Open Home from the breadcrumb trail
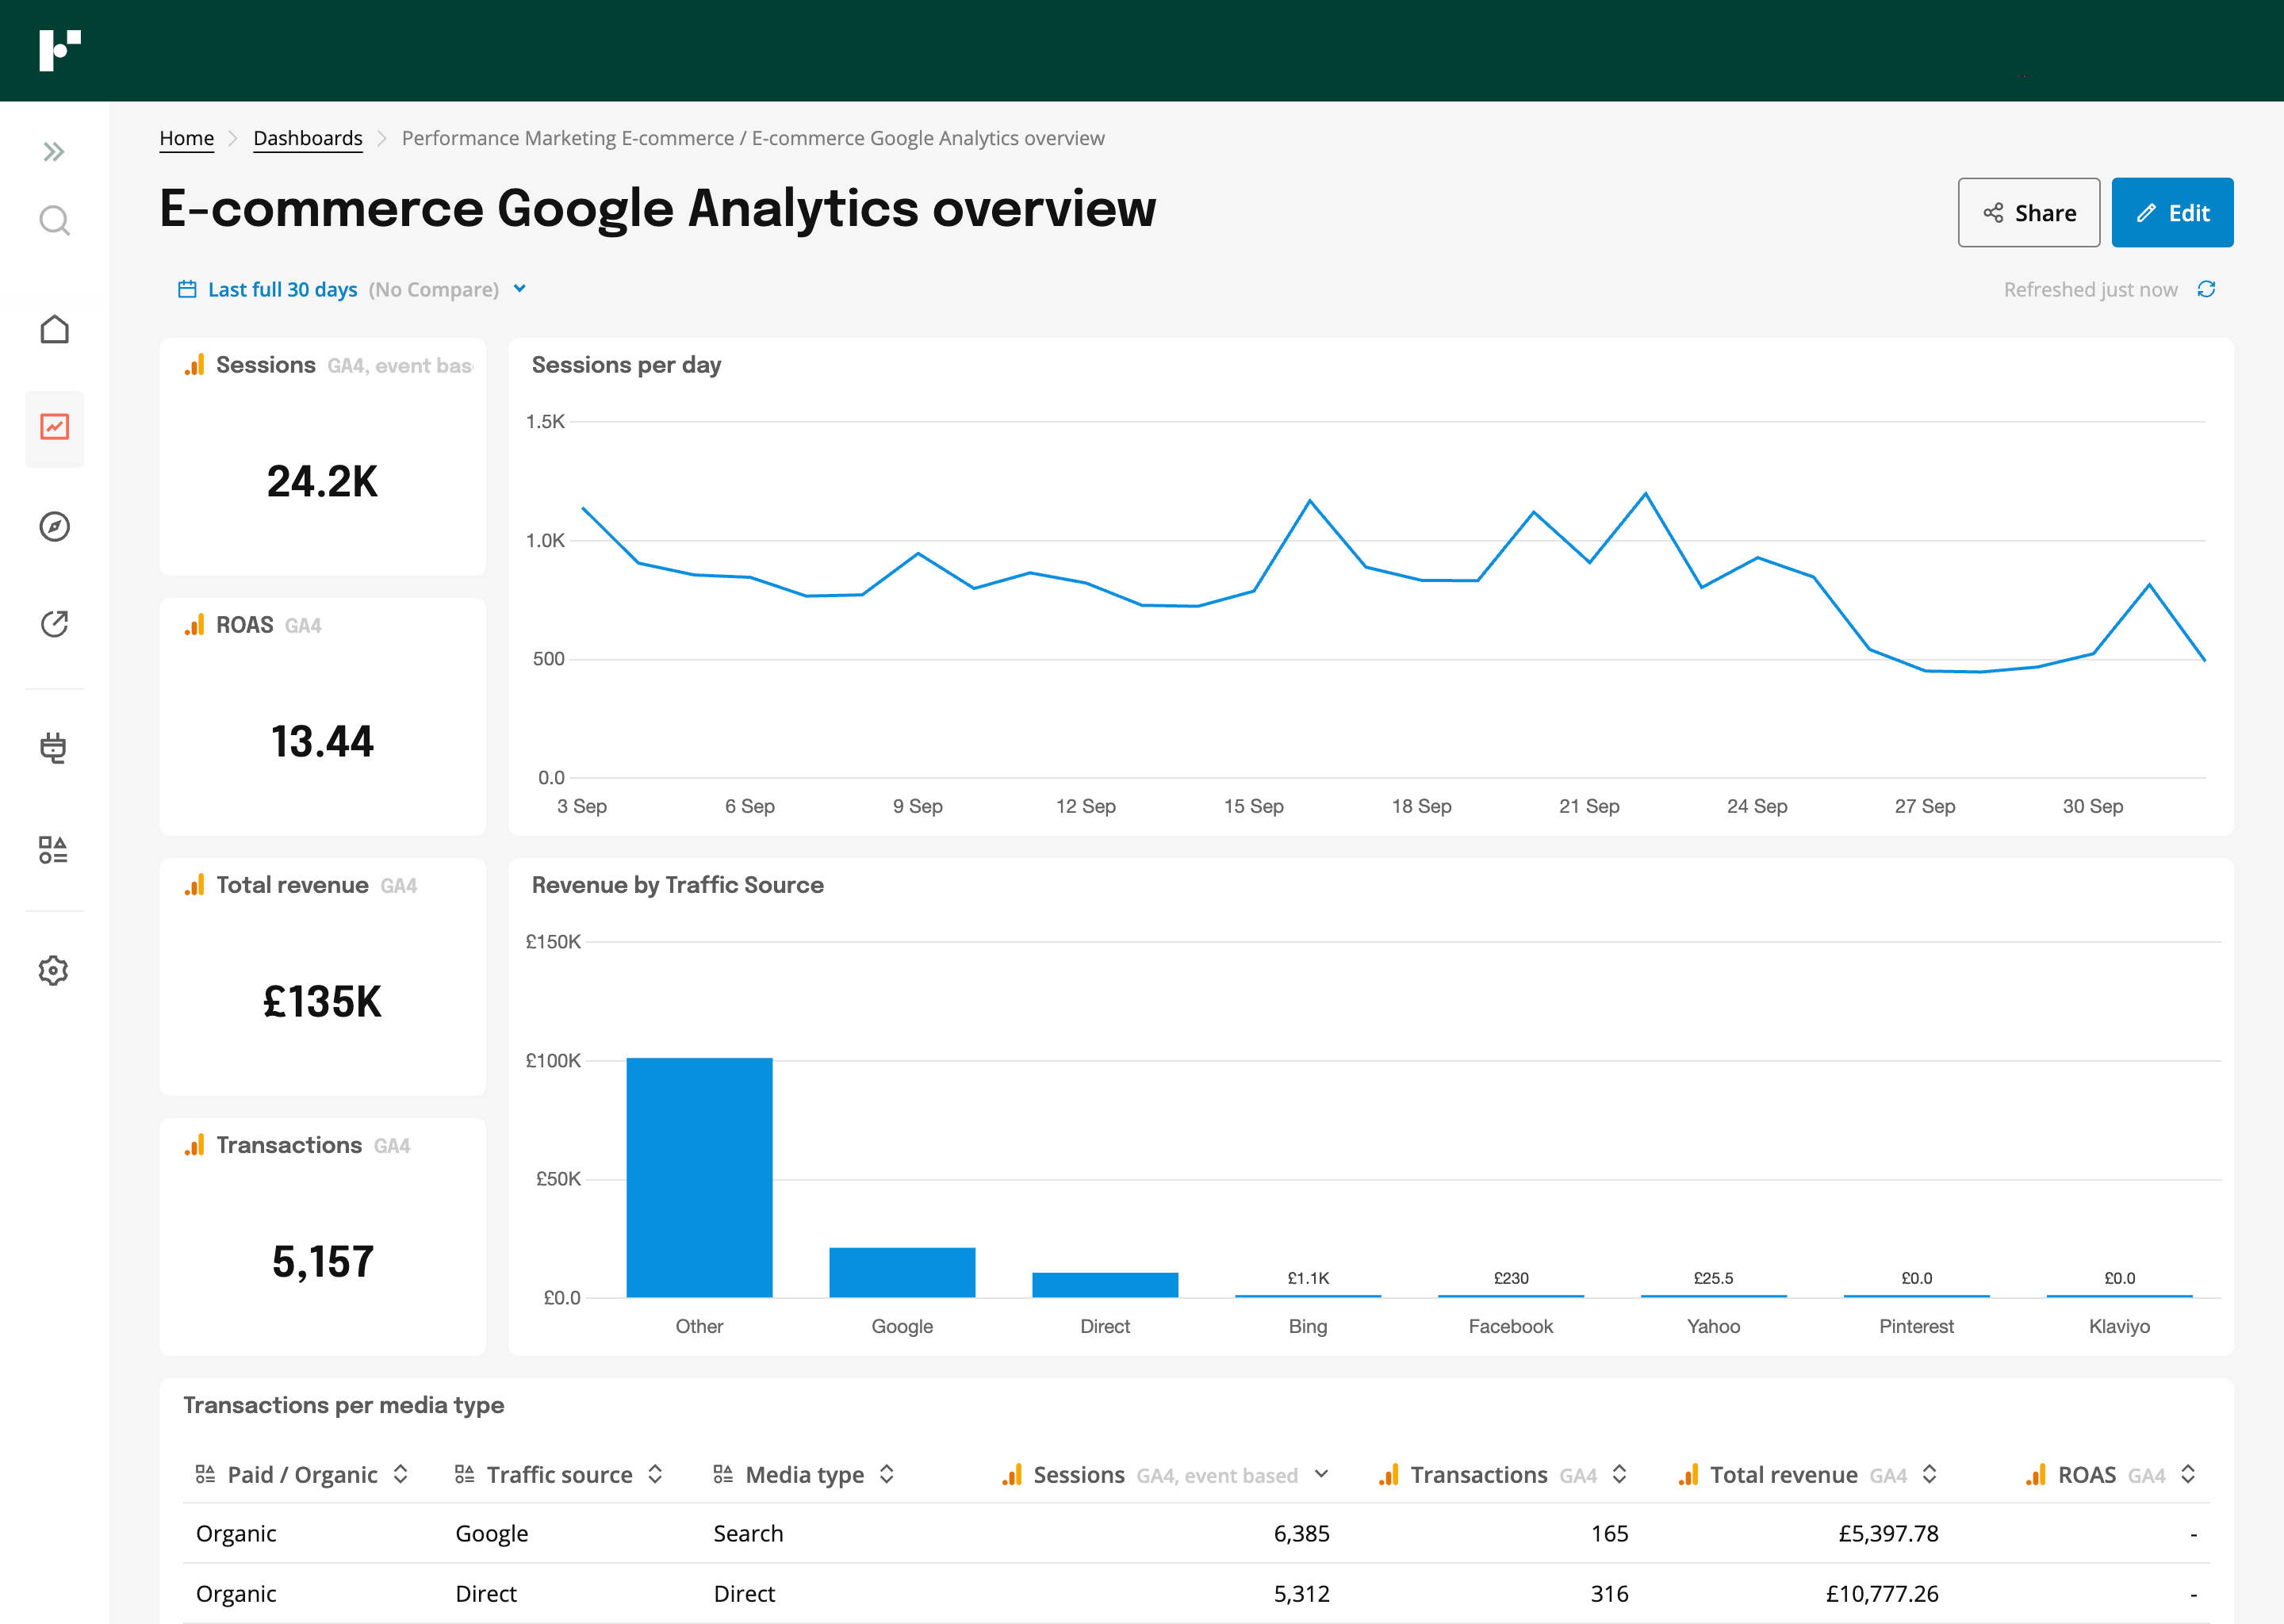The image size is (2284, 1624). coord(186,138)
